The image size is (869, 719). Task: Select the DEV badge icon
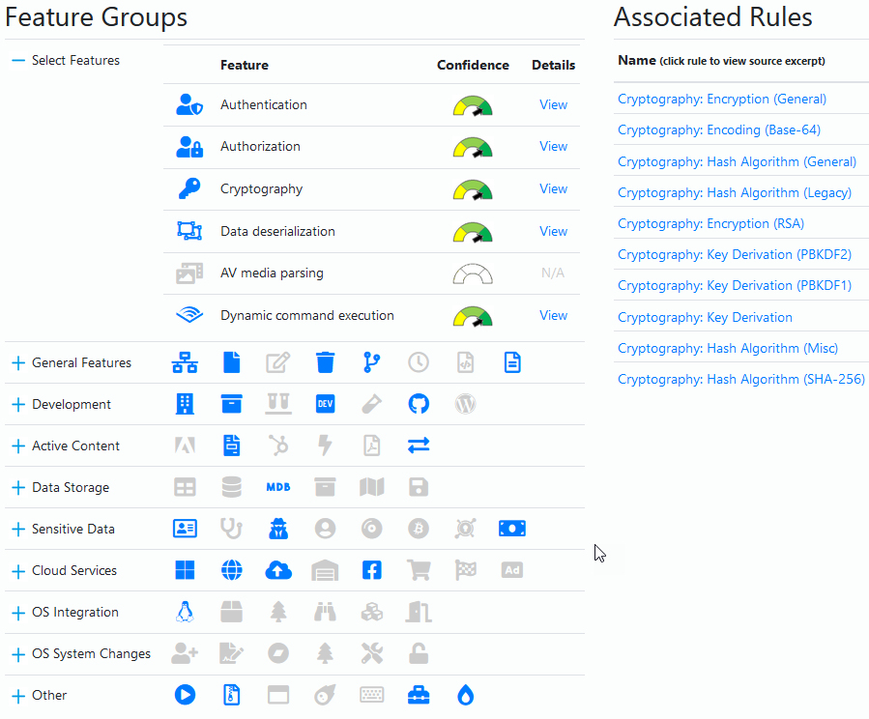point(325,404)
